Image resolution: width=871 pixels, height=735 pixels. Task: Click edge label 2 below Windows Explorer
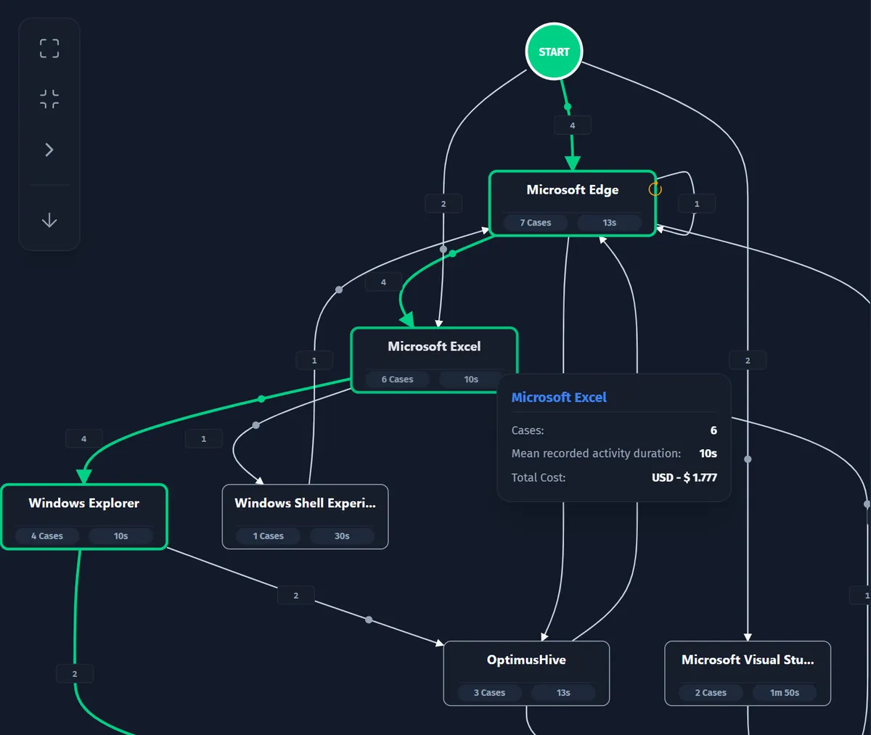tap(75, 674)
